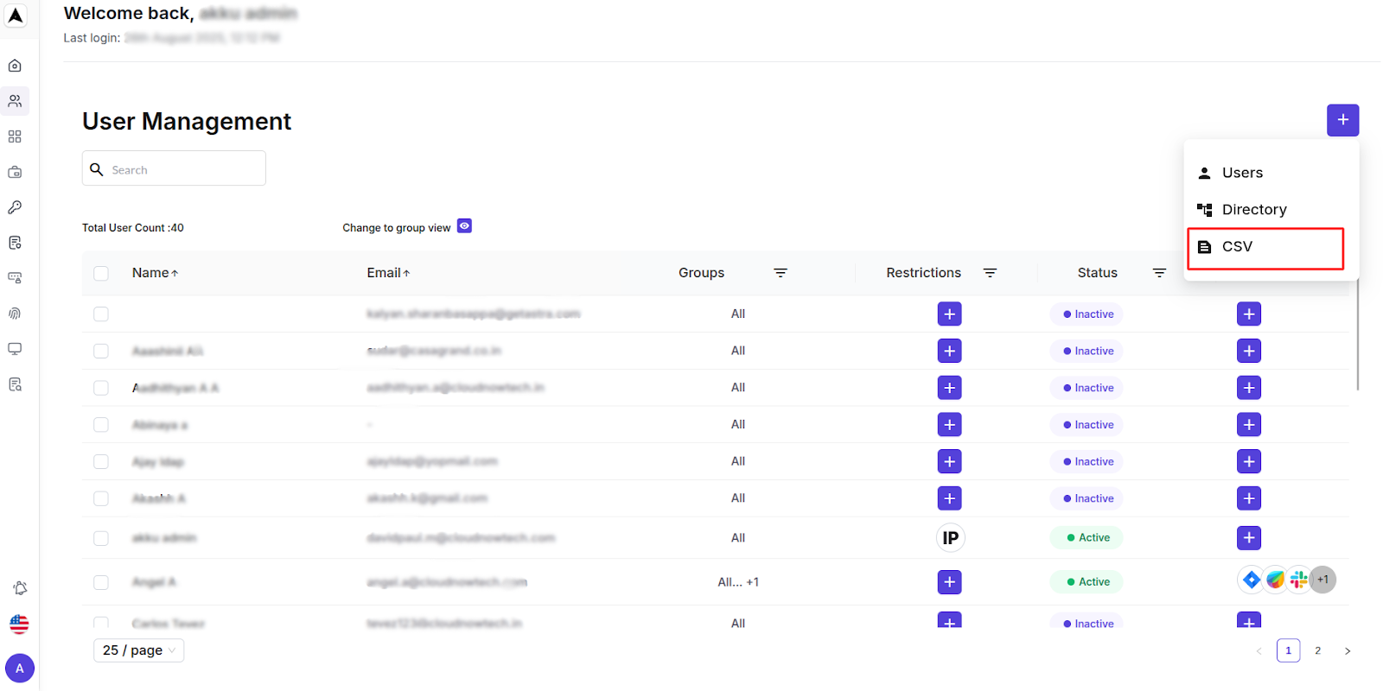Select page 1 in pagination
Viewport: 1383px width, 691px height.
pyautogui.click(x=1288, y=650)
